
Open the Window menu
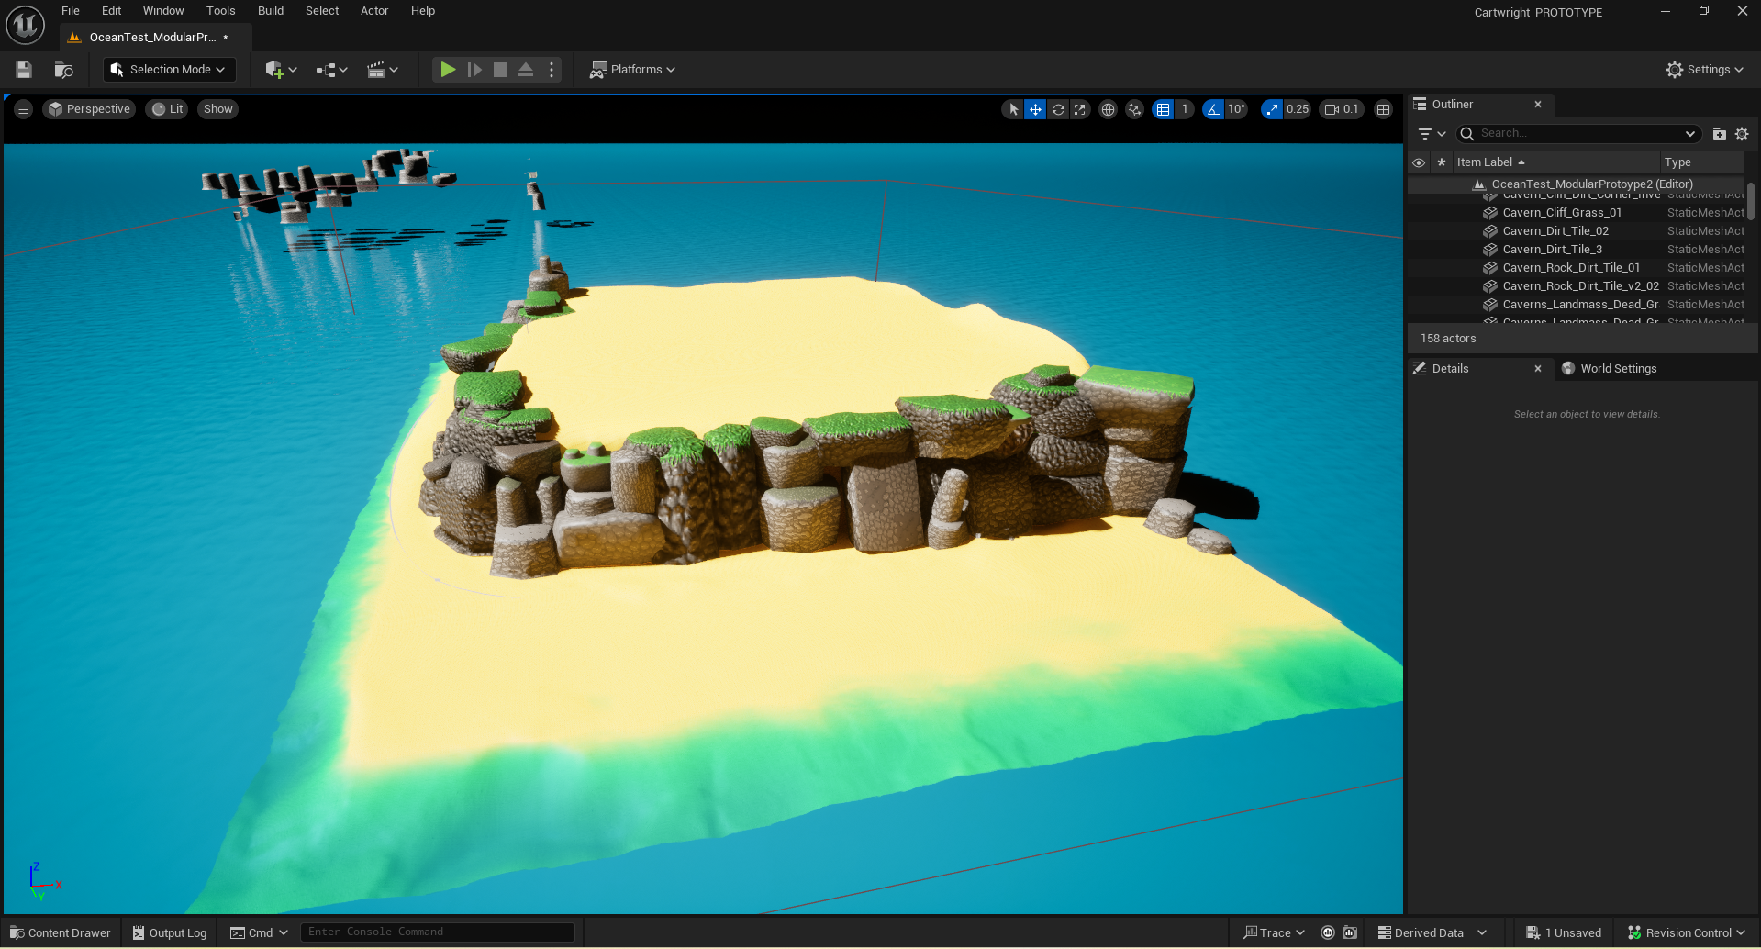click(163, 11)
